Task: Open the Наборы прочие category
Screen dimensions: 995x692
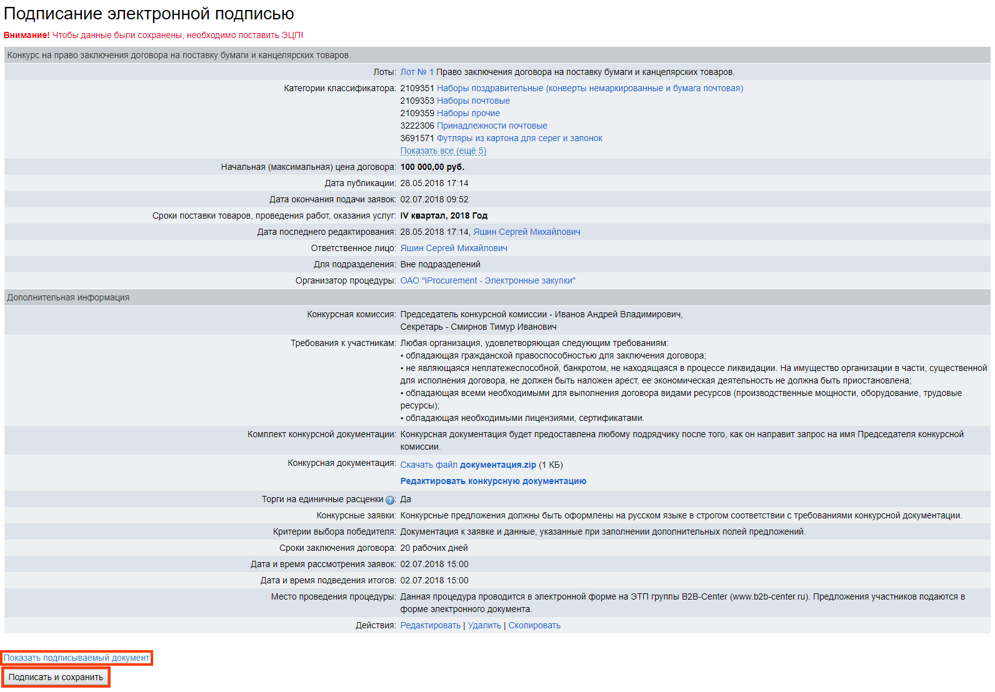Action: click(x=468, y=113)
